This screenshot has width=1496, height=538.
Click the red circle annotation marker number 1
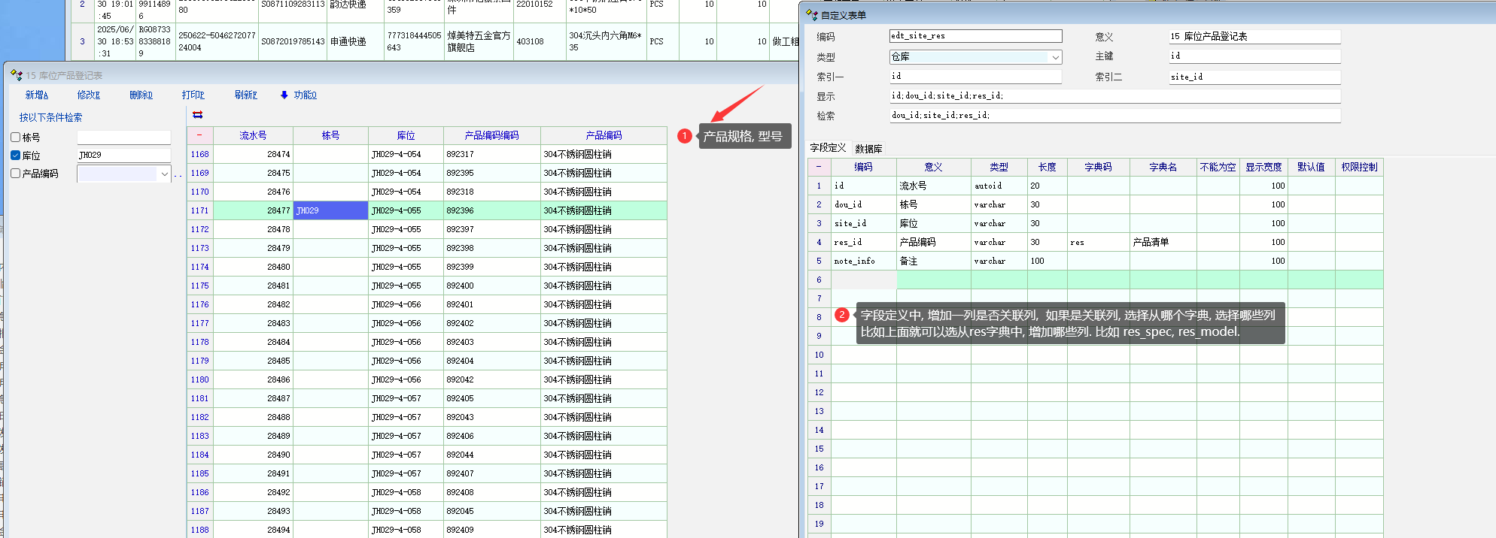coord(684,136)
